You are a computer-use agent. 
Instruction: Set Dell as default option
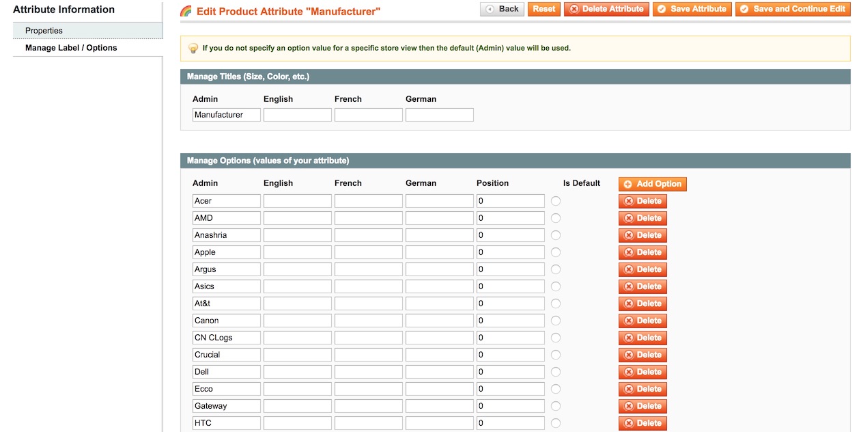tap(556, 372)
